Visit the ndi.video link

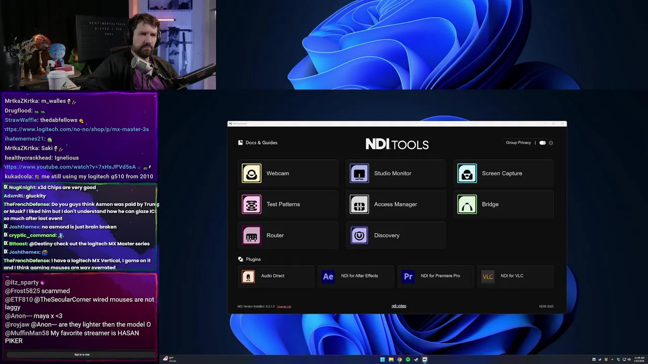click(399, 306)
